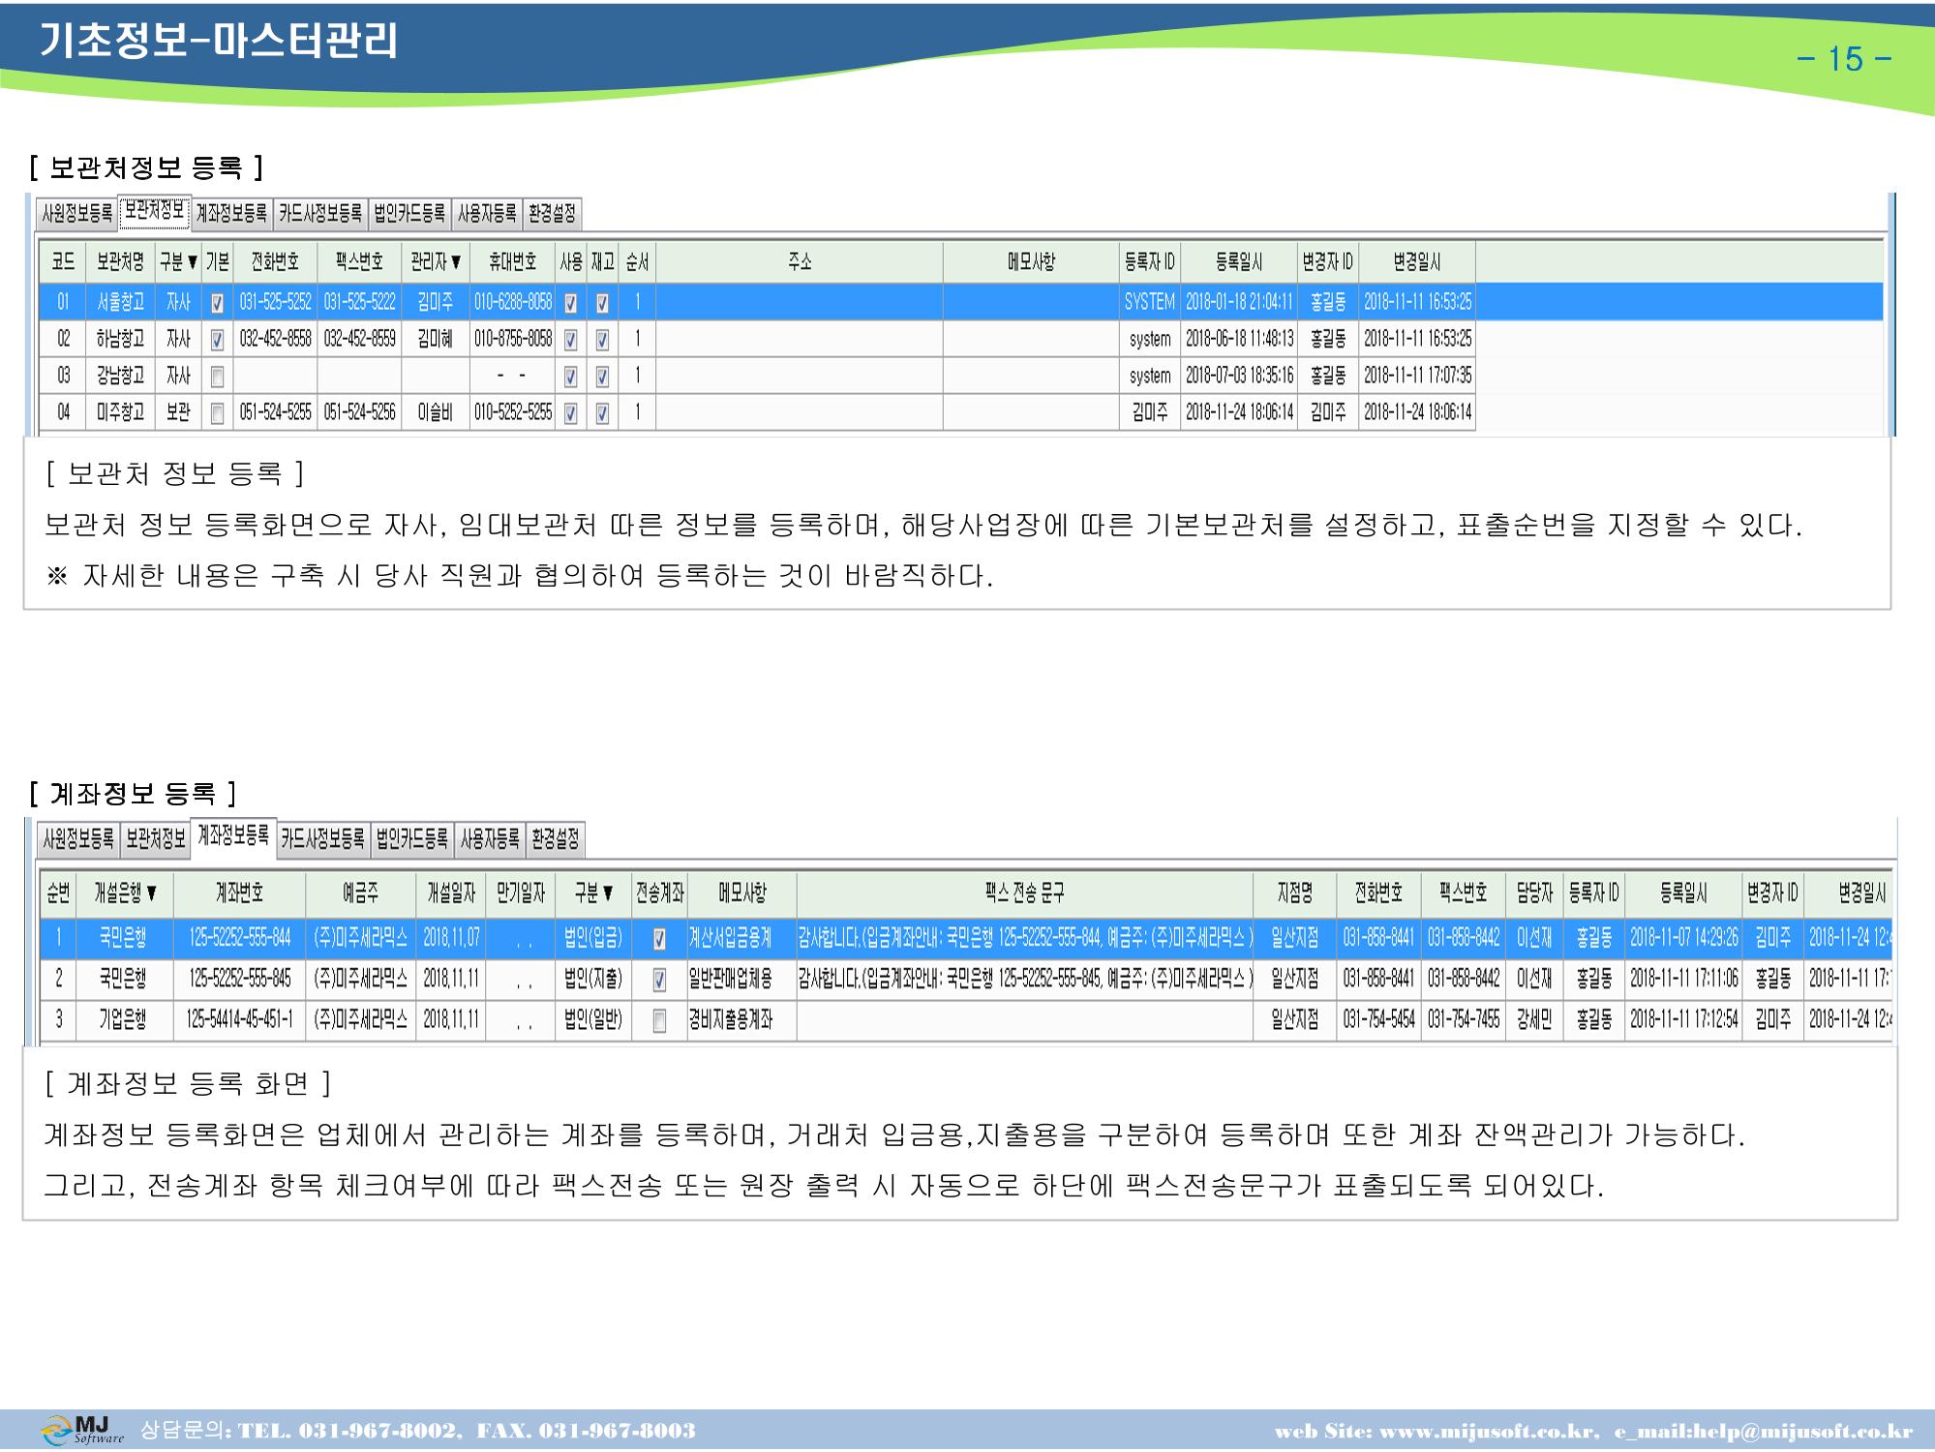
Task: Click mobile number 010-8756-8058
Action: coord(512,340)
